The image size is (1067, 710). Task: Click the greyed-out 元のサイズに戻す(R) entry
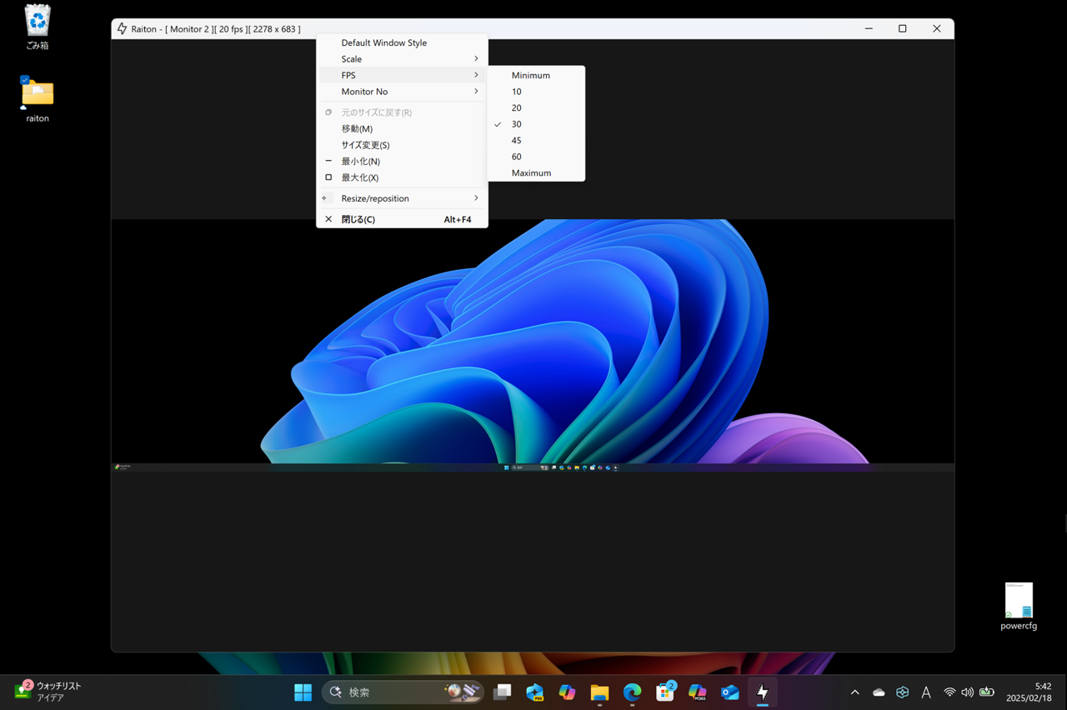point(402,112)
